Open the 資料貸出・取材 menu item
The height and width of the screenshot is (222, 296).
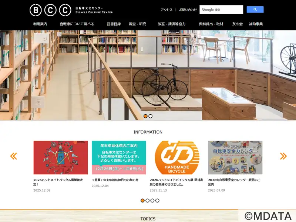tap(211, 24)
